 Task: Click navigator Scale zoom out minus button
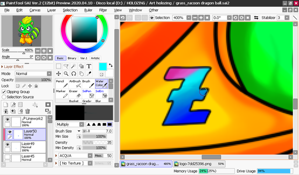[38, 51]
